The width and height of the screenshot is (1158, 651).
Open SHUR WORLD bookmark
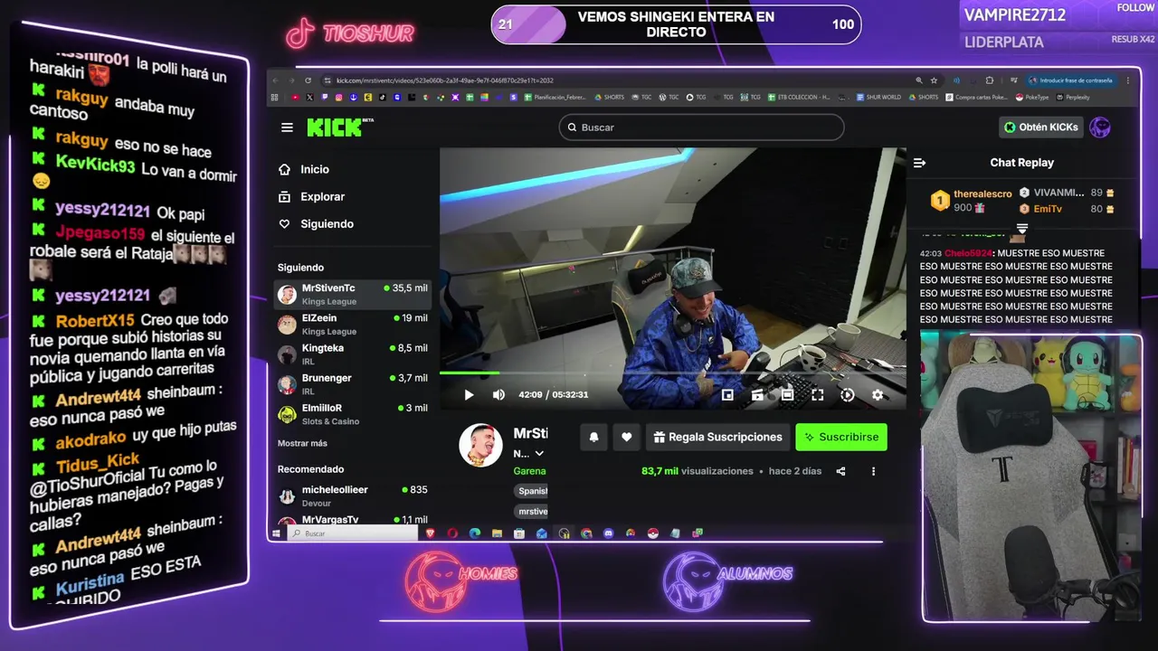pyautogui.click(x=878, y=97)
